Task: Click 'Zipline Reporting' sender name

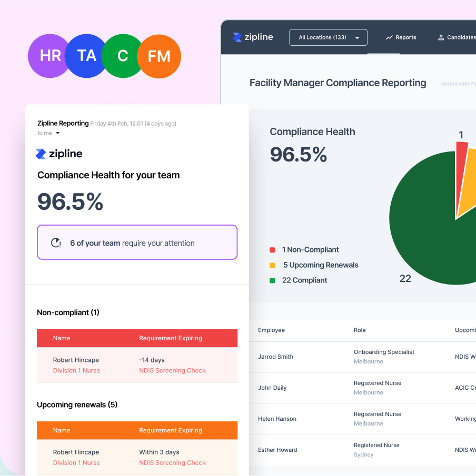Action: tap(63, 123)
